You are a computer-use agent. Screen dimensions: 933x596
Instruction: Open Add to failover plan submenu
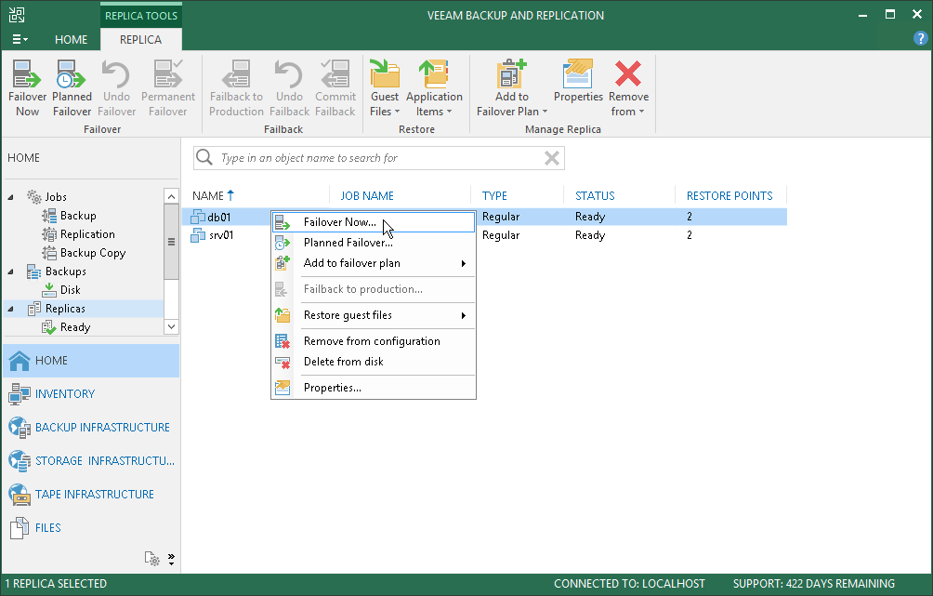(x=373, y=263)
